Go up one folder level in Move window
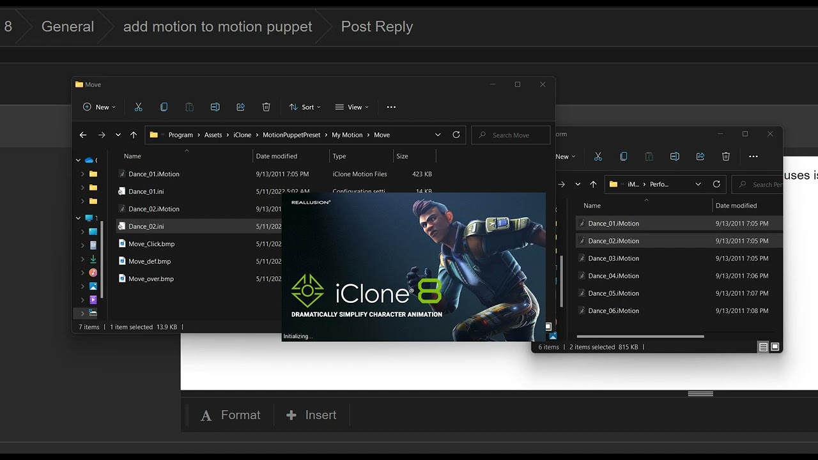This screenshot has width=818, height=460. pos(133,135)
